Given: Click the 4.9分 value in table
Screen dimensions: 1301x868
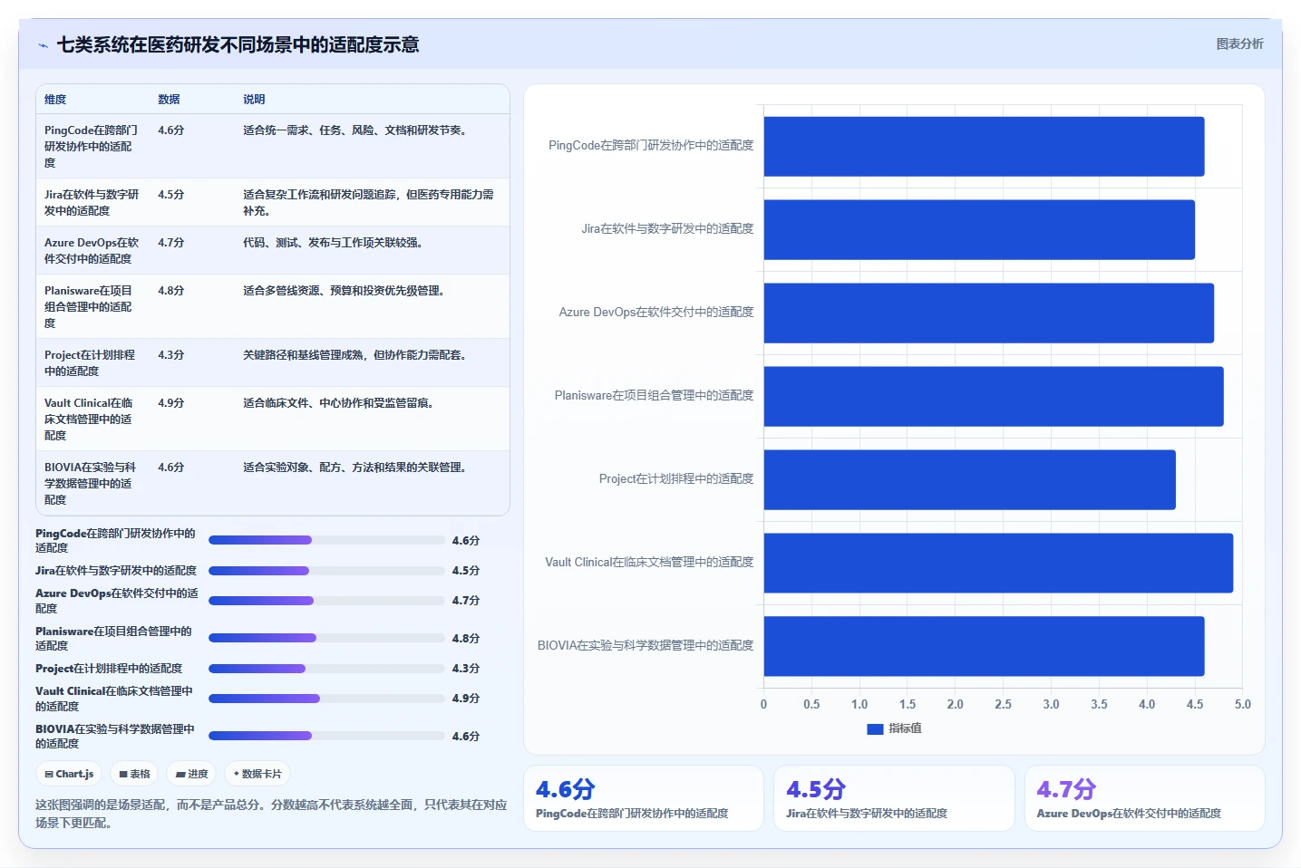Looking at the screenshot, I should pos(171,403).
